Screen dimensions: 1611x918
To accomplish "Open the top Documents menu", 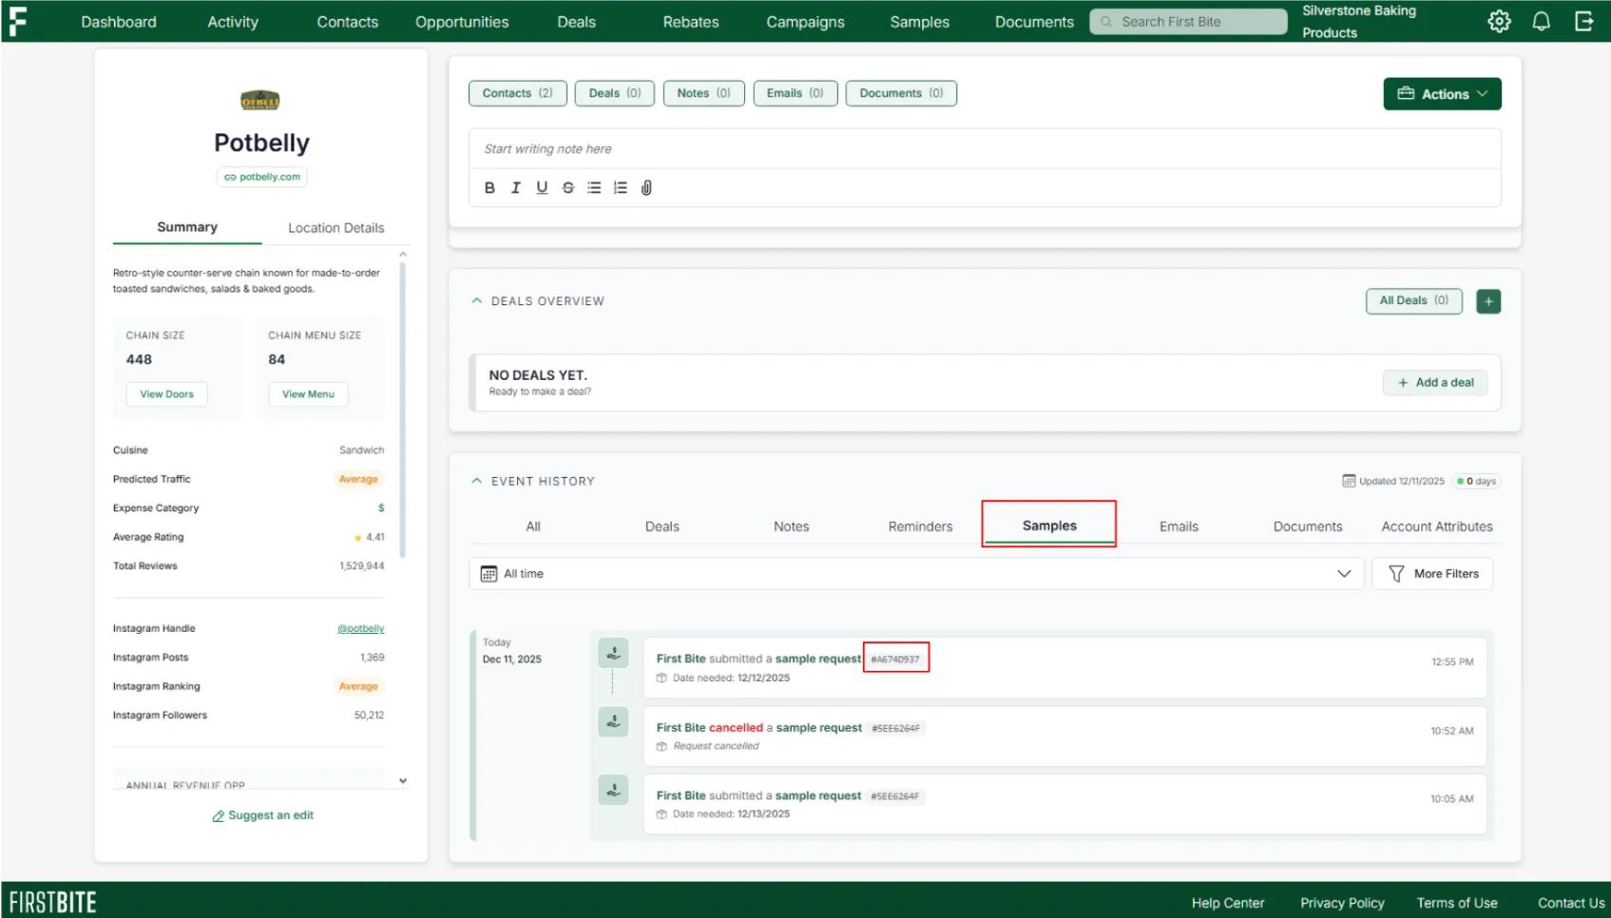I will click(1034, 22).
